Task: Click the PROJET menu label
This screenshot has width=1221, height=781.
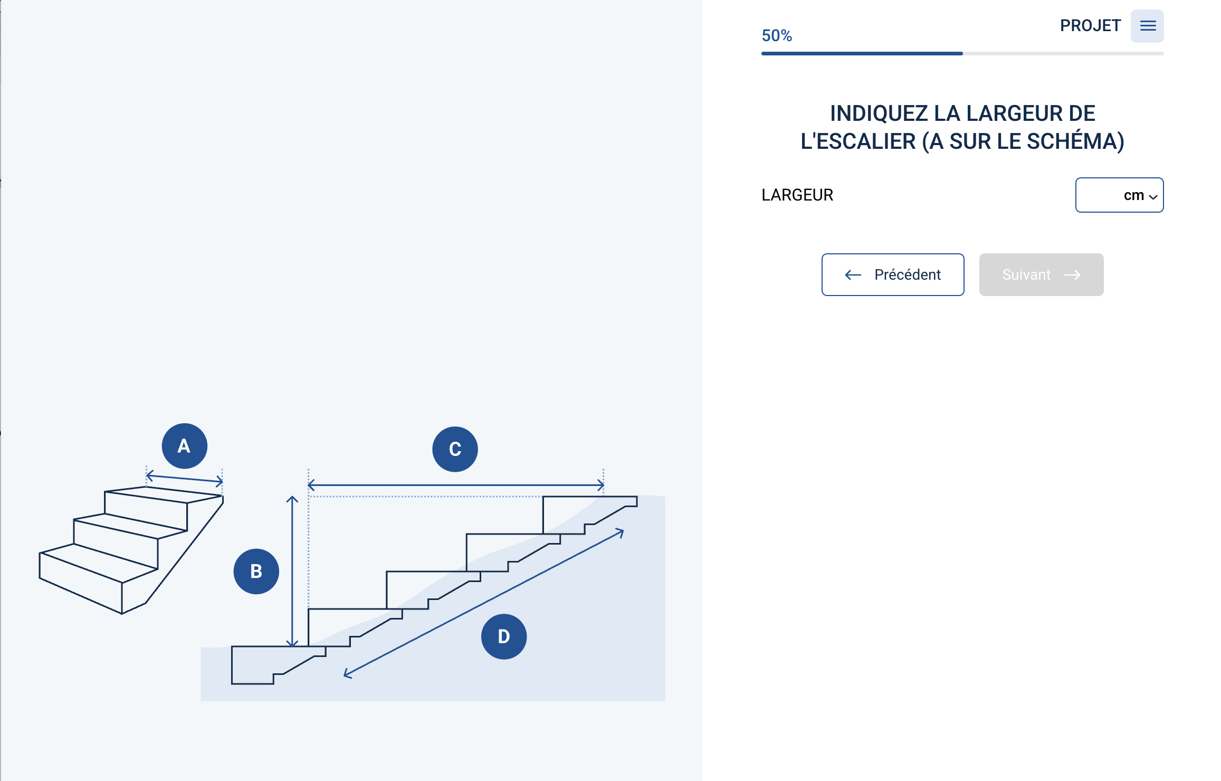Action: tap(1090, 26)
